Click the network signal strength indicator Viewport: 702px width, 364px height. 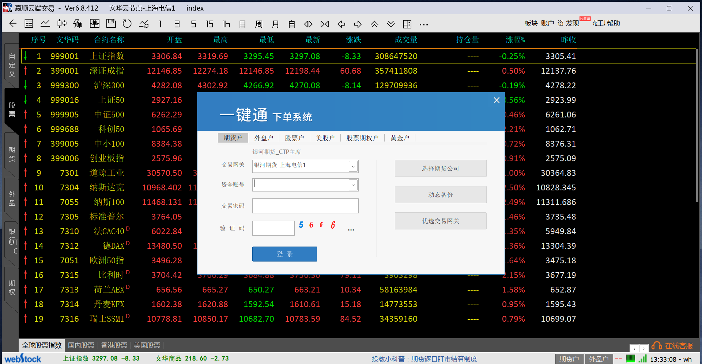point(642,359)
